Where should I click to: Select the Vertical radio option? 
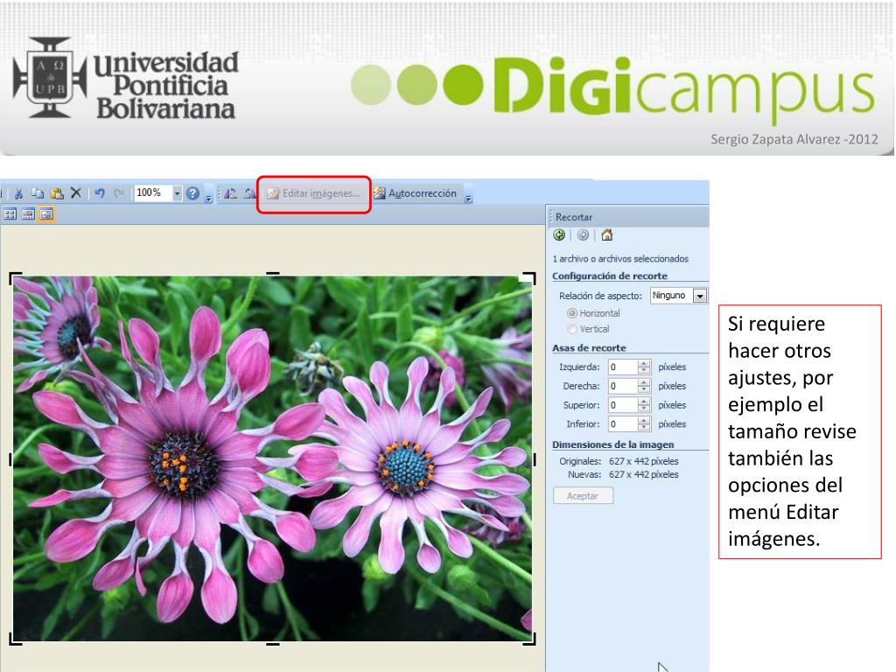572,329
